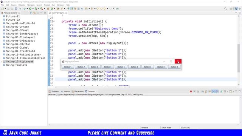Image resolution: width=242 pixels, height=136 pixels.
Task: Open the Run button dropdown arrow
Action: pos(33,9)
